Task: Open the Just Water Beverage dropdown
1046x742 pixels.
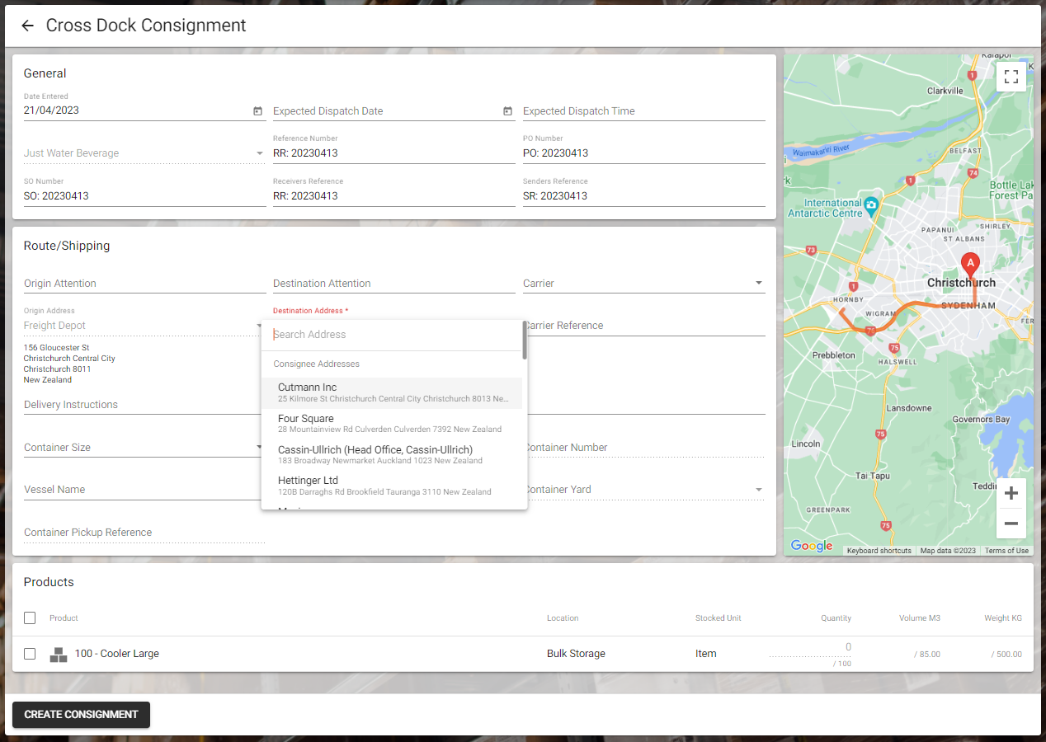Action: tap(144, 153)
